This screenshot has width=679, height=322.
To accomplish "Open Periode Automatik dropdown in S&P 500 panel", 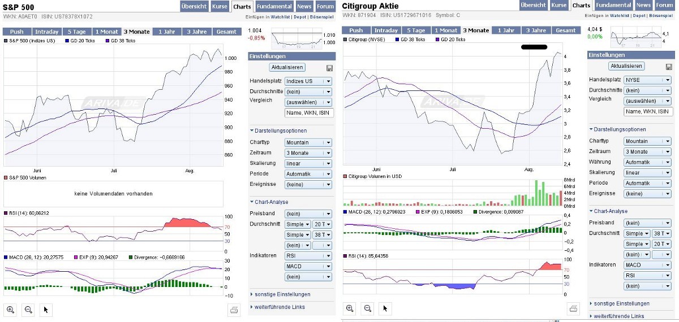I will (x=308, y=174).
